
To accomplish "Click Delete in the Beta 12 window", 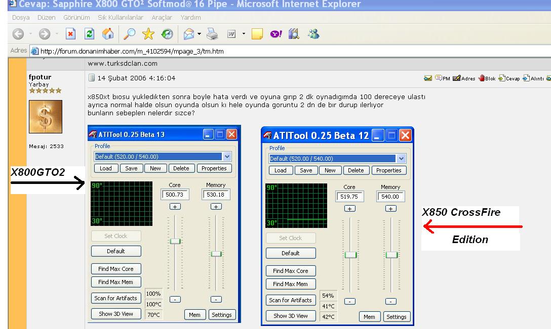I will [x=356, y=170].
